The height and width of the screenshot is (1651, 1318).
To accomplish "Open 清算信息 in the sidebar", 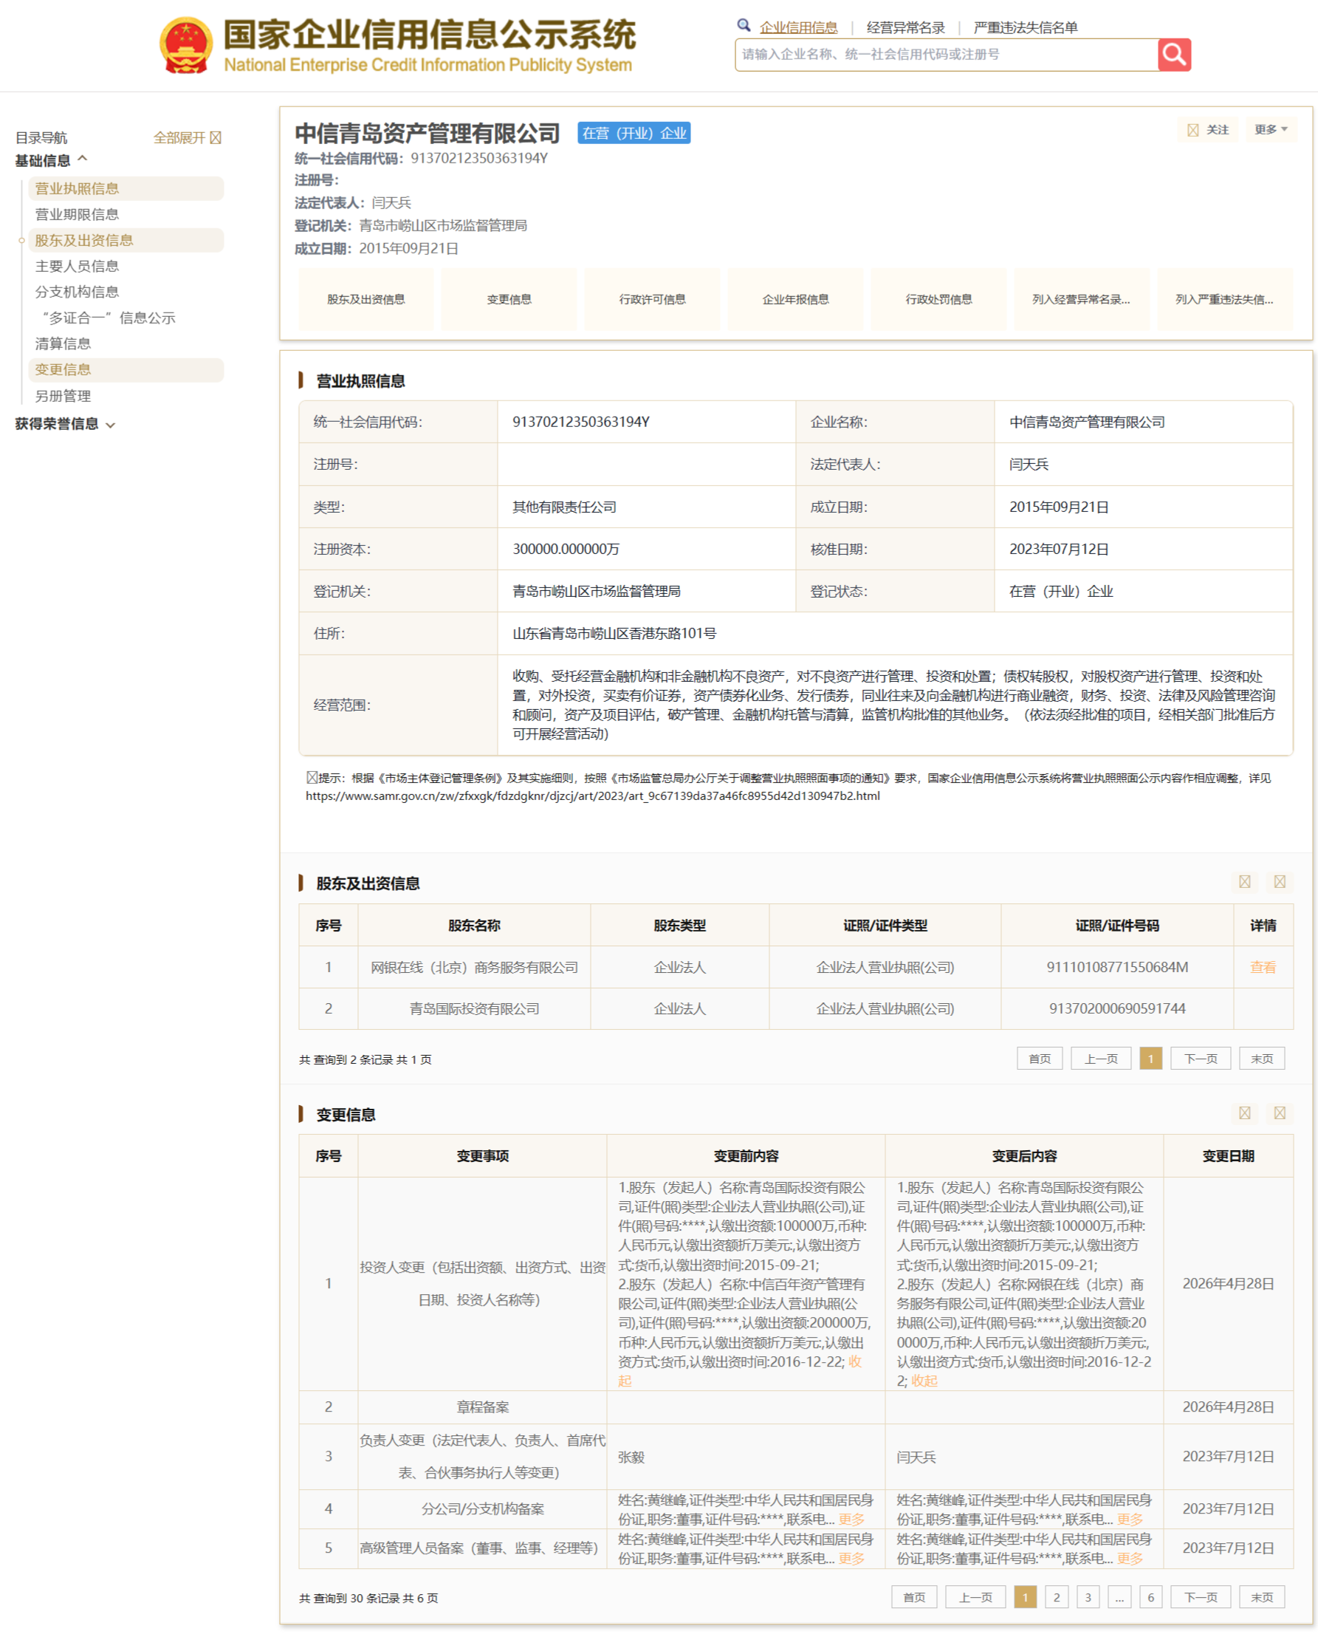I will point(63,343).
